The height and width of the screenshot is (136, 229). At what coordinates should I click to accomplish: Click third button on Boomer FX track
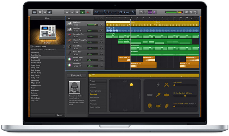(x=80, y=66)
